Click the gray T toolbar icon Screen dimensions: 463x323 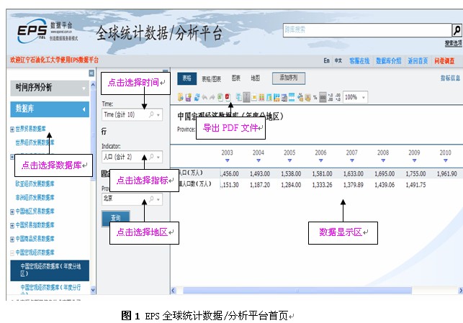pyautogui.click(x=246, y=97)
